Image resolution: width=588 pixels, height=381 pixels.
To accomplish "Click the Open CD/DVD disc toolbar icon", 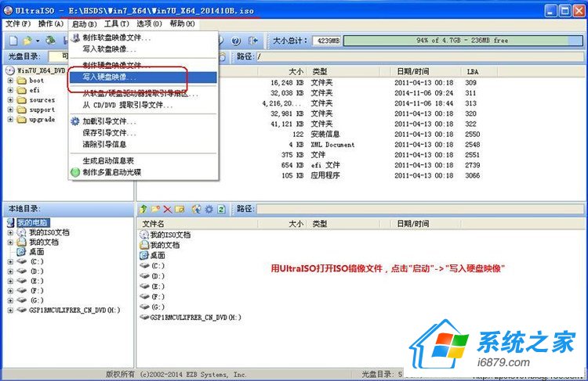I will 51,41.
